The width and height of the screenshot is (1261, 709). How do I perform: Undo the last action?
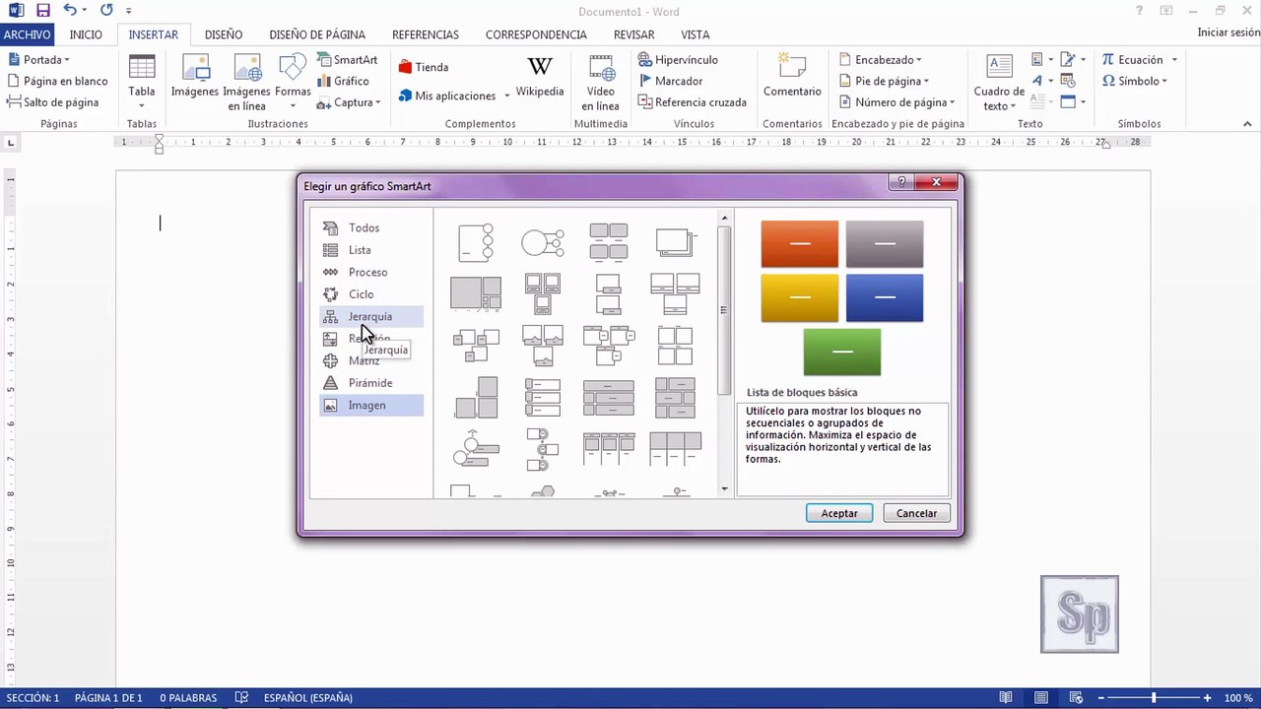click(x=70, y=11)
